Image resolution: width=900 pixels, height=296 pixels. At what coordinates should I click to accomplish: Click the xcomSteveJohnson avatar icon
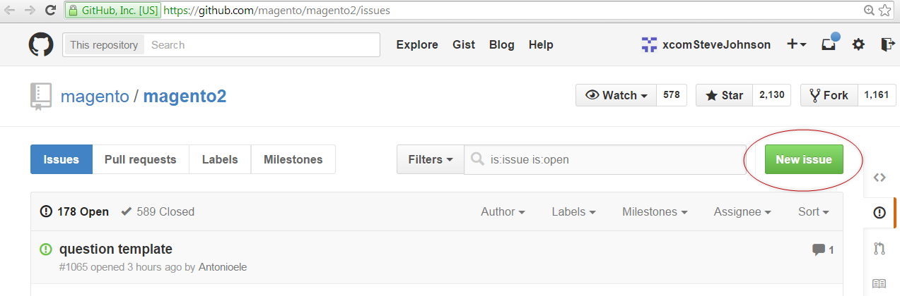pos(649,44)
